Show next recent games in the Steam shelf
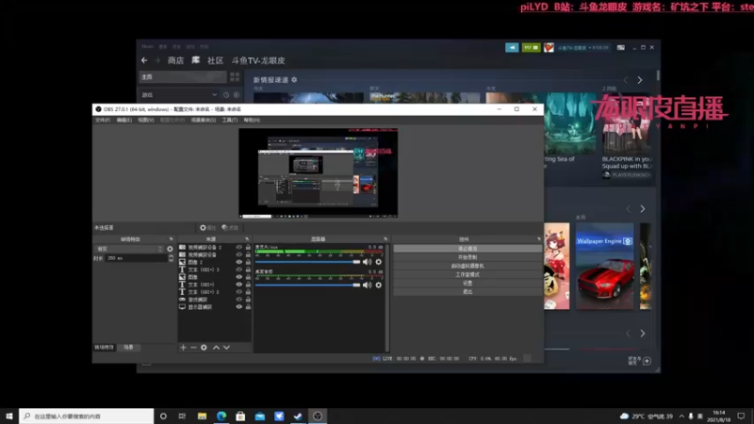Screen dimensions: 754x424 pos(643,209)
